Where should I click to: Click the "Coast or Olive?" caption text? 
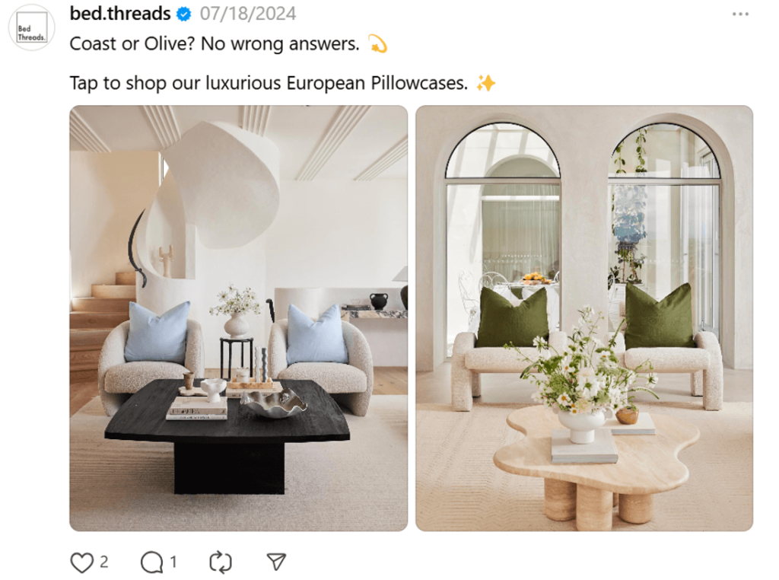point(132,43)
